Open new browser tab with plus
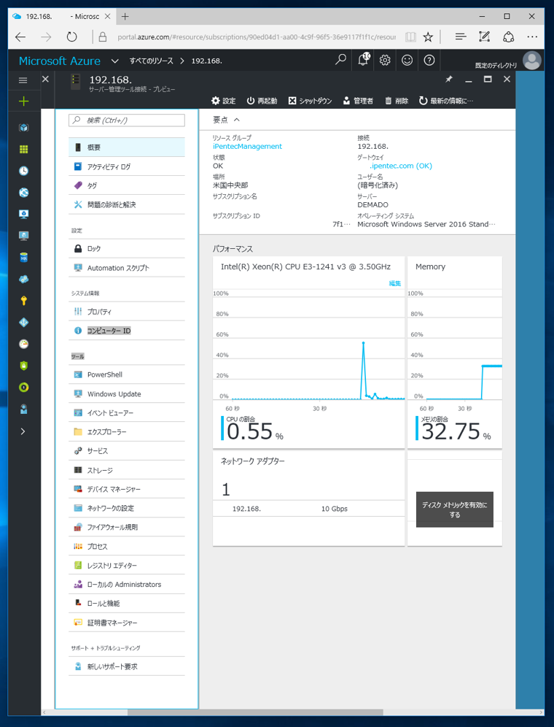The width and height of the screenshot is (554, 727). pyautogui.click(x=125, y=17)
